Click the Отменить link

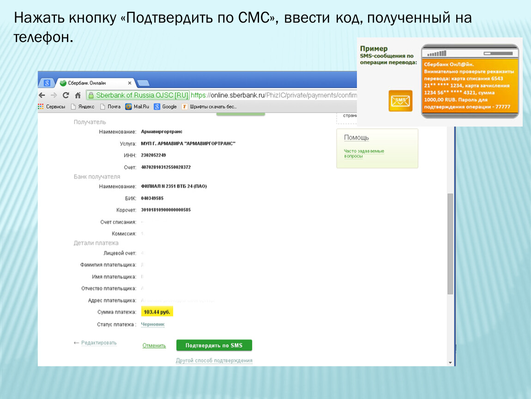tap(154, 345)
